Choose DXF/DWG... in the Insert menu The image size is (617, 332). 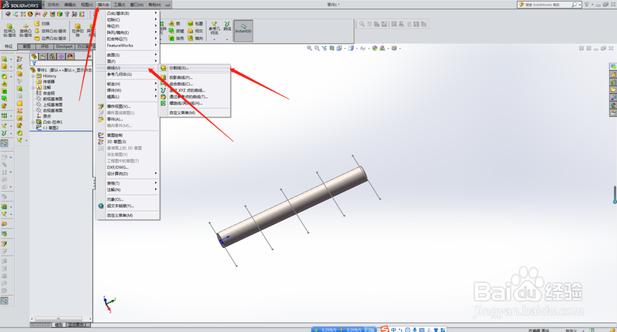[x=128, y=168]
